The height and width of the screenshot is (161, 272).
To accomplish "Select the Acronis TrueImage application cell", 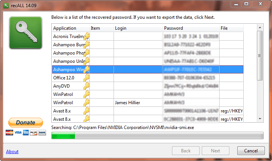I will (71, 36).
